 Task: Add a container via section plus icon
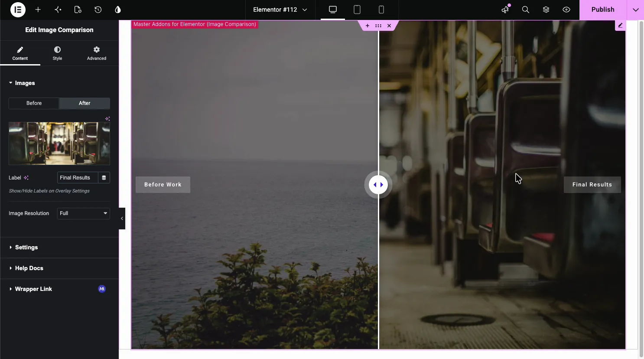[x=368, y=26]
